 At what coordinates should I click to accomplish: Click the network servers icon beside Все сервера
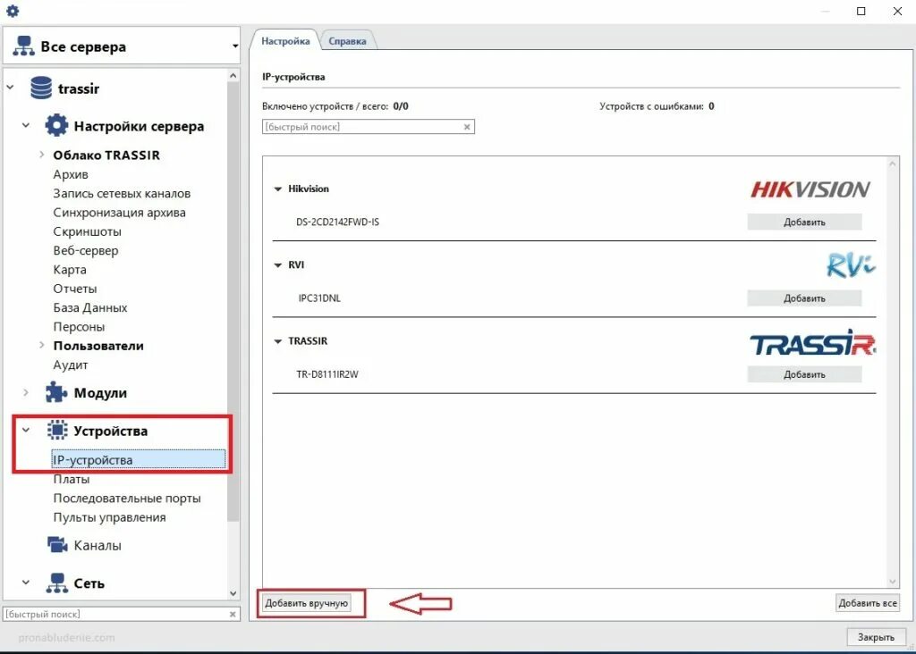point(23,46)
